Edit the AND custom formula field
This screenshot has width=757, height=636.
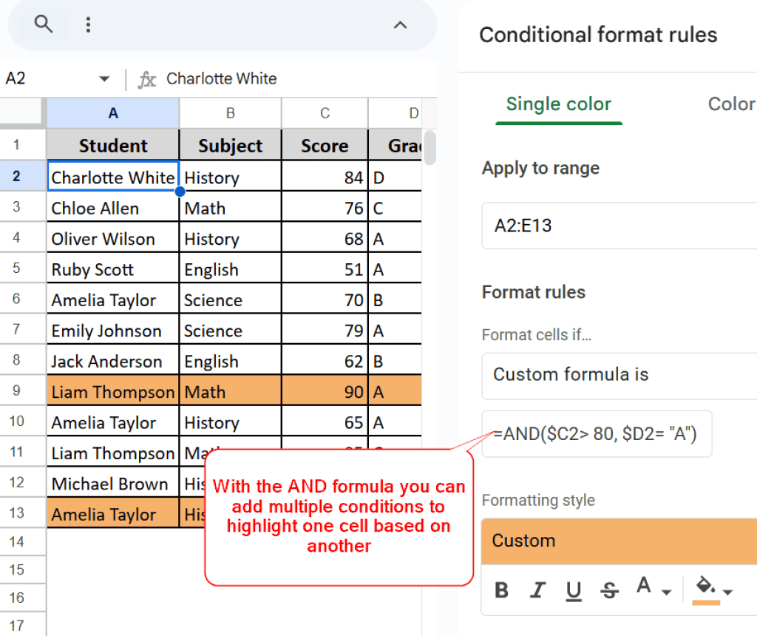point(596,434)
